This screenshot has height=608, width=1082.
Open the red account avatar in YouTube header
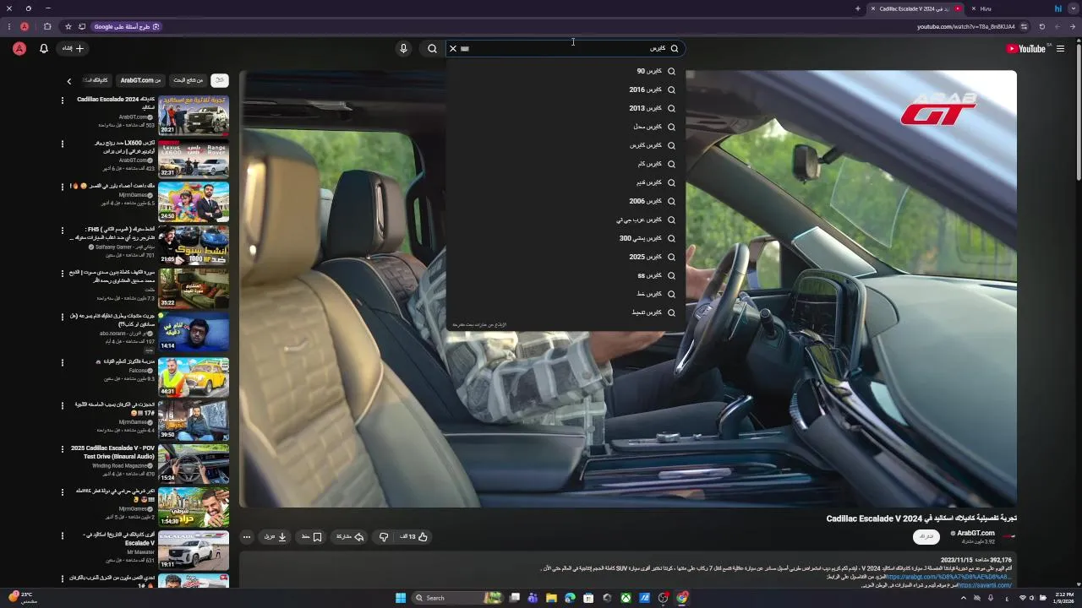coord(19,49)
